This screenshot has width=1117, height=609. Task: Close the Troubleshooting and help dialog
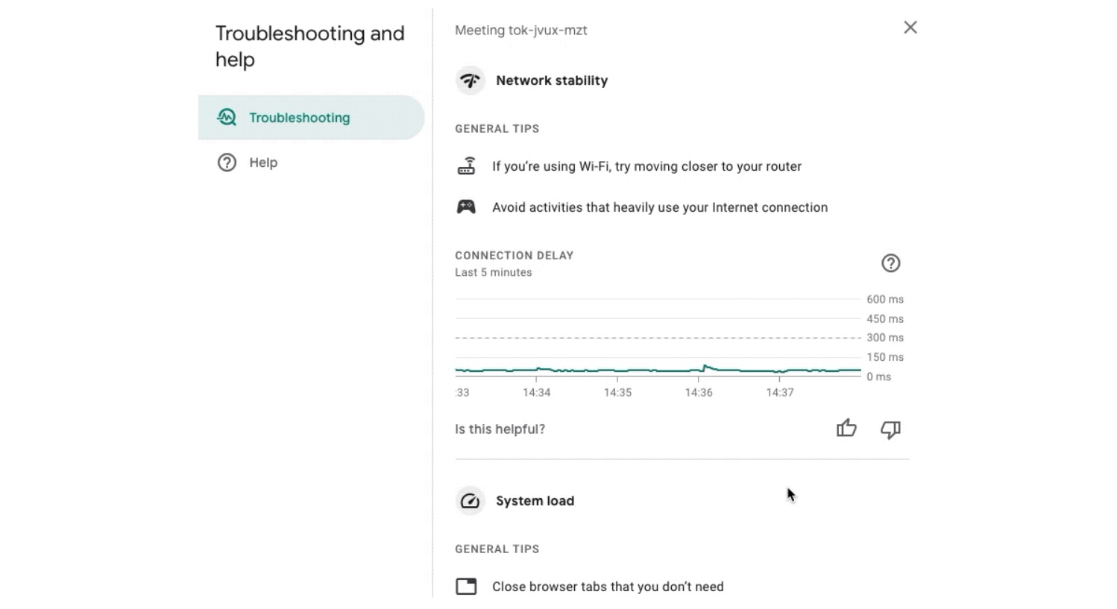(x=910, y=28)
